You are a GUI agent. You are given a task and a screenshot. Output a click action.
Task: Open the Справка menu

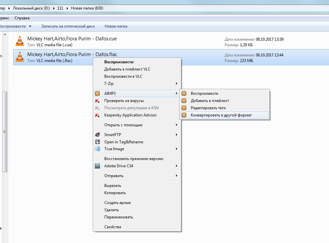tap(22, 18)
